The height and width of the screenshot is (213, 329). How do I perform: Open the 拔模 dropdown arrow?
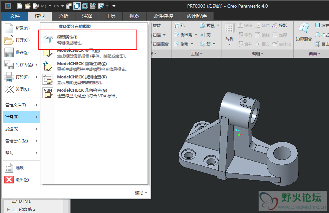218,26
